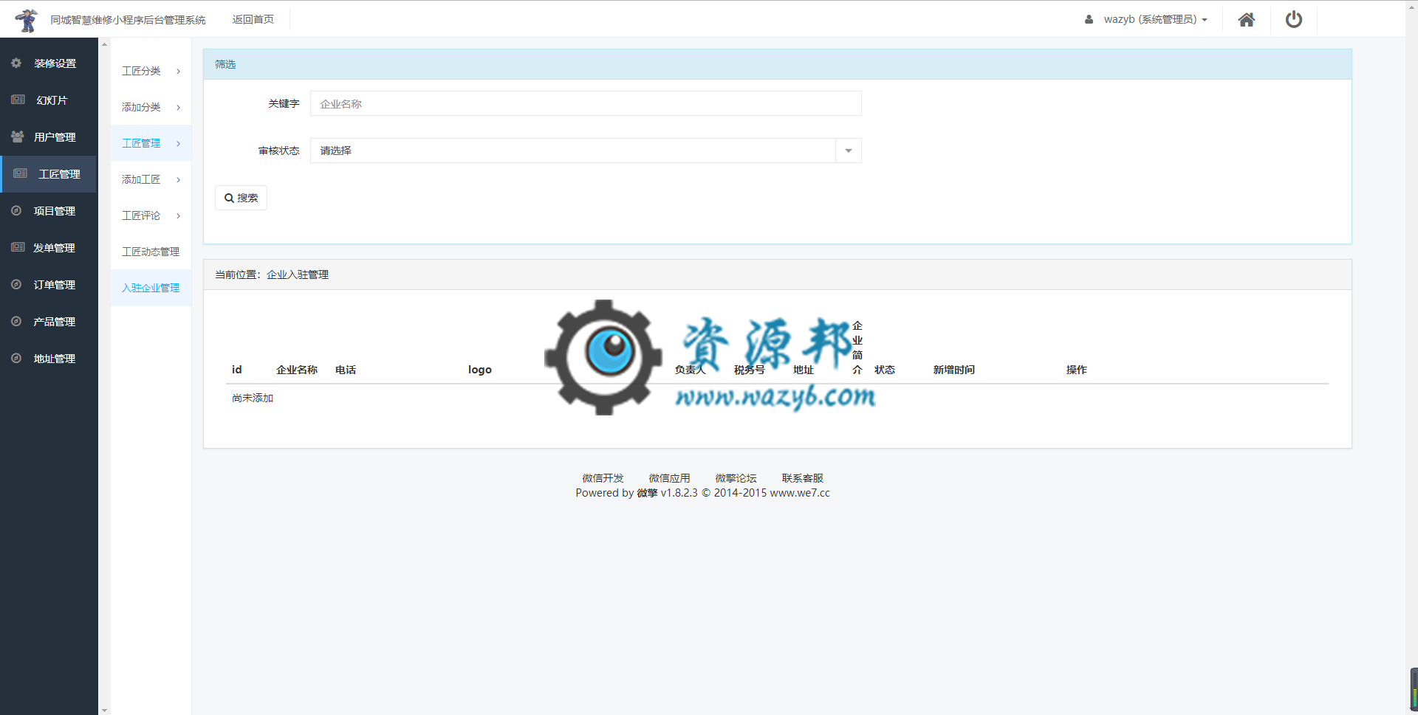
Task: Click the gear icon beside 装修设置
Action: coord(16,63)
